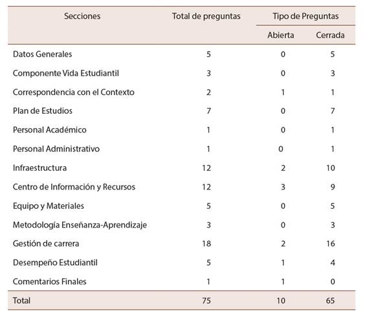
Task: Click the Datos Generales row label
Action: pos(42,54)
